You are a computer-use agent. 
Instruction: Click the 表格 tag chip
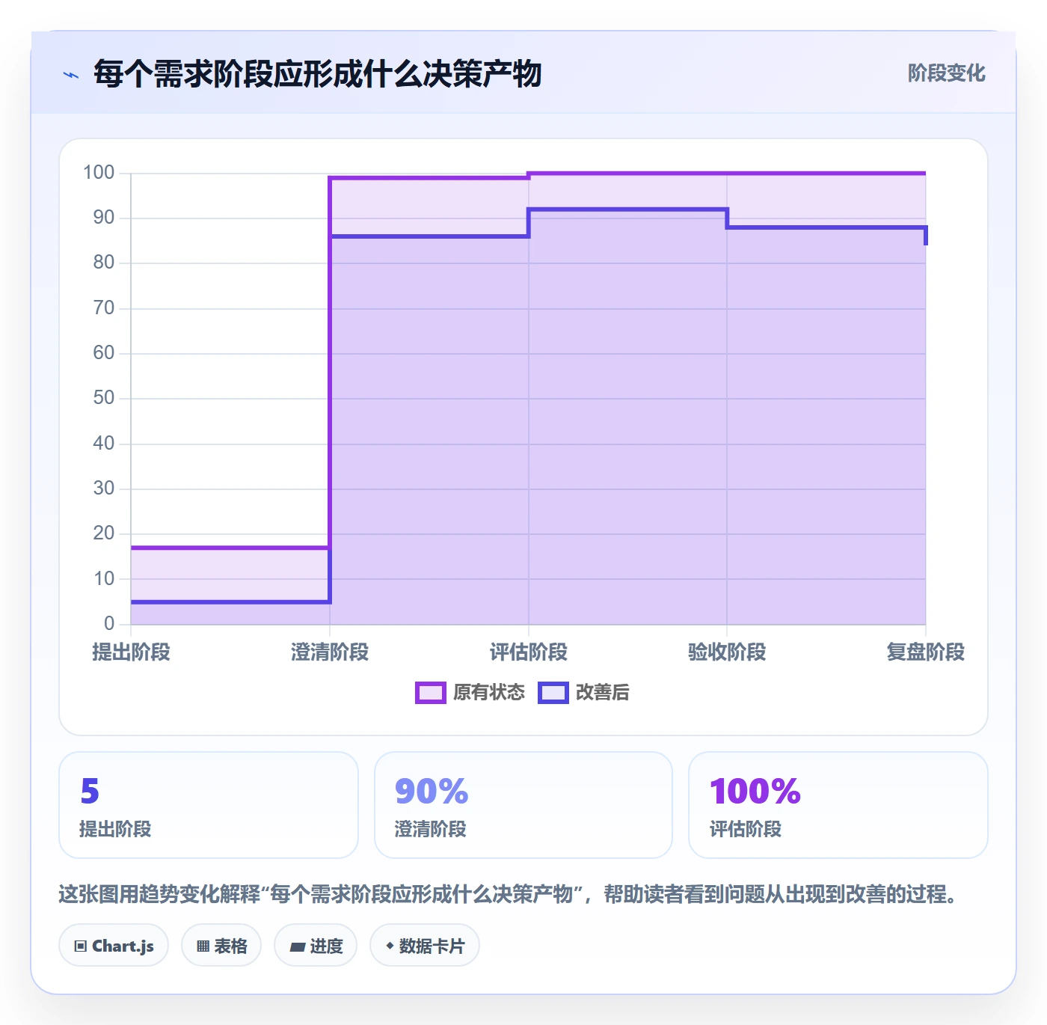(x=221, y=946)
